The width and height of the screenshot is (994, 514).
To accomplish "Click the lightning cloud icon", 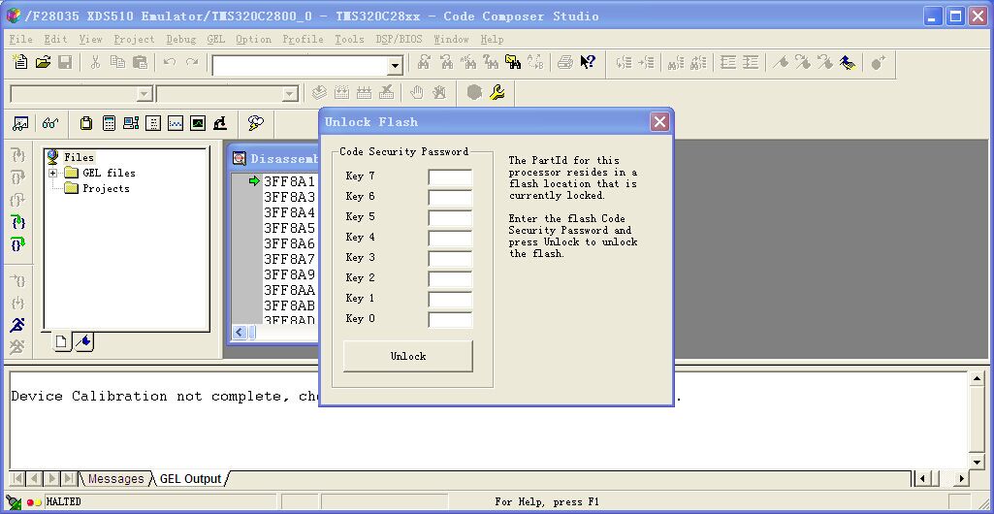I will coord(255,123).
